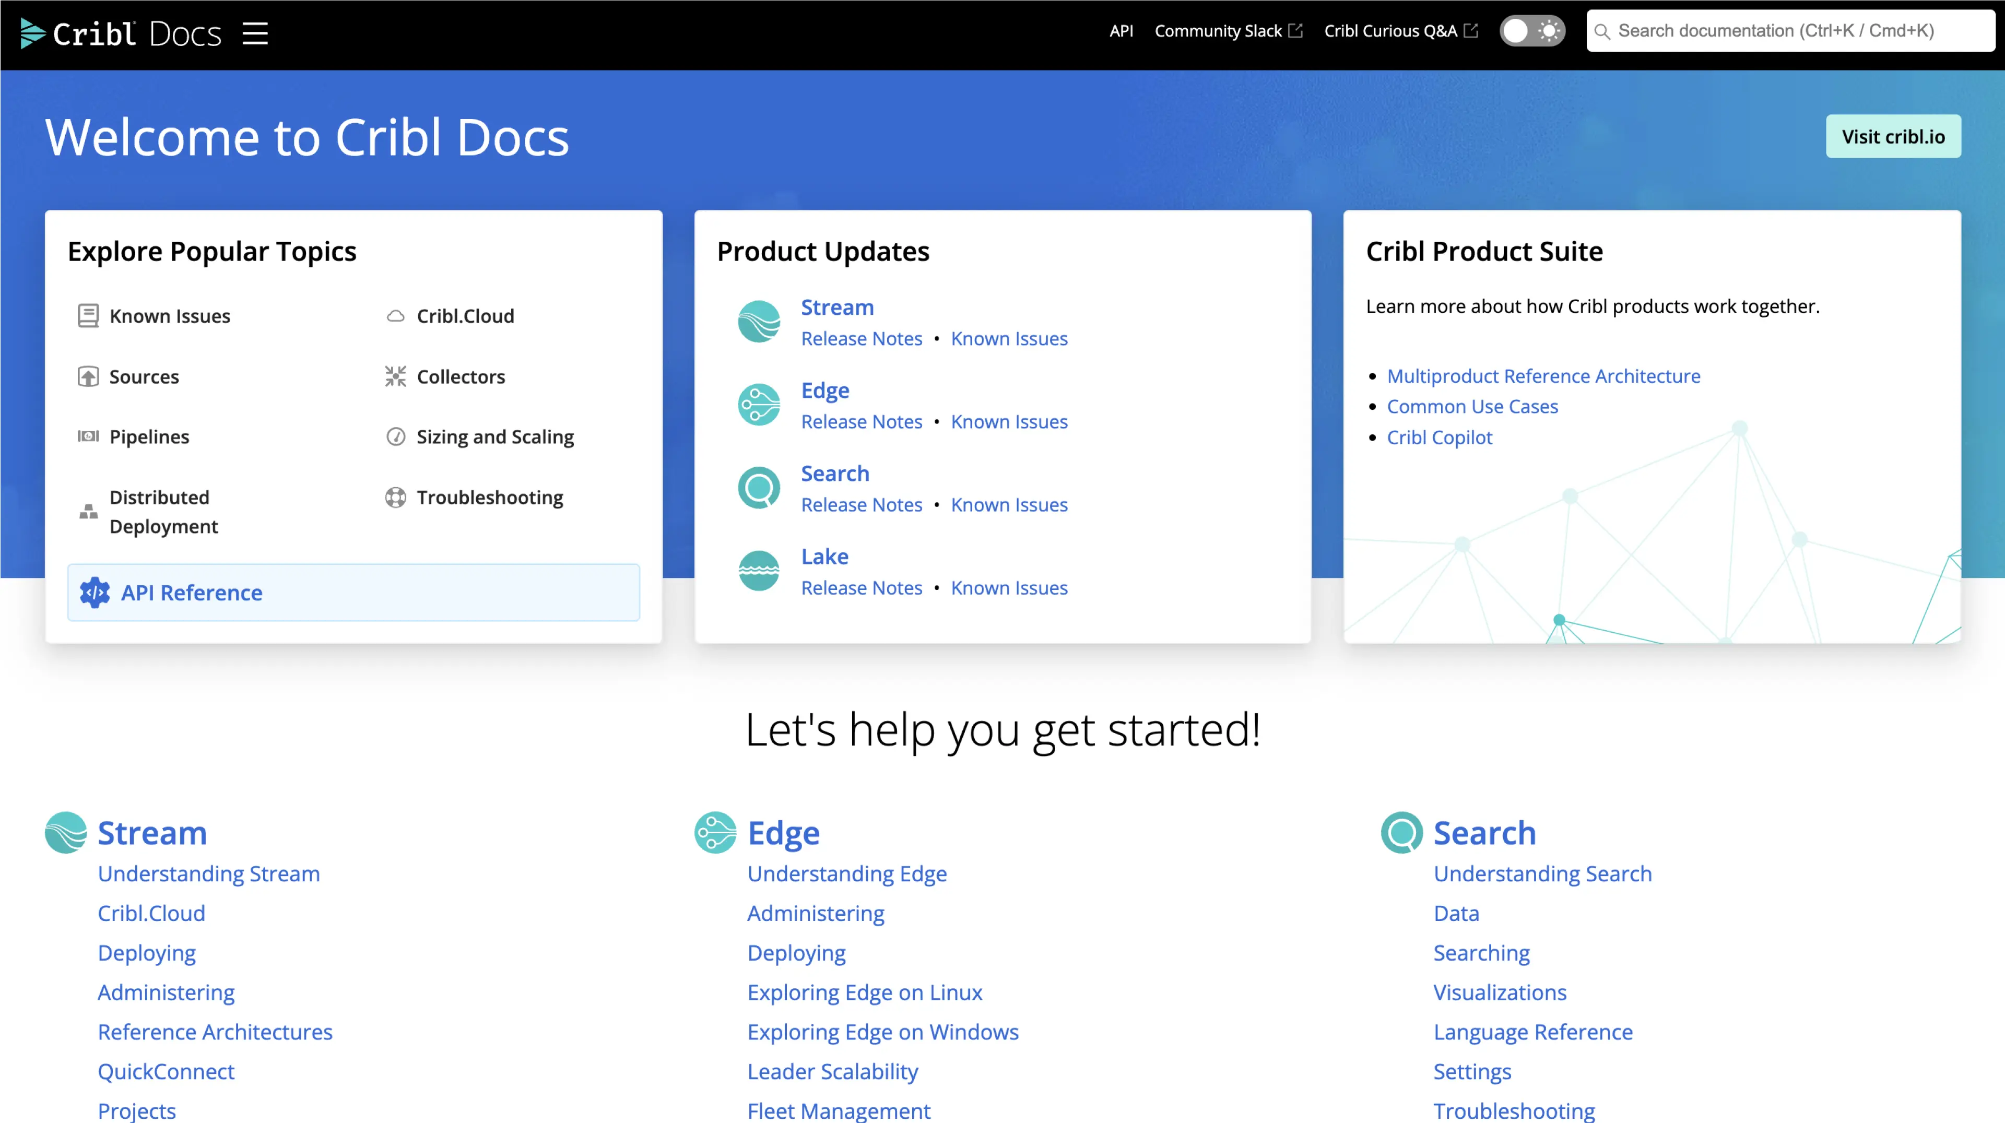The width and height of the screenshot is (2005, 1123).
Task: Toggle the light/dark theme switch
Action: [x=1532, y=31]
